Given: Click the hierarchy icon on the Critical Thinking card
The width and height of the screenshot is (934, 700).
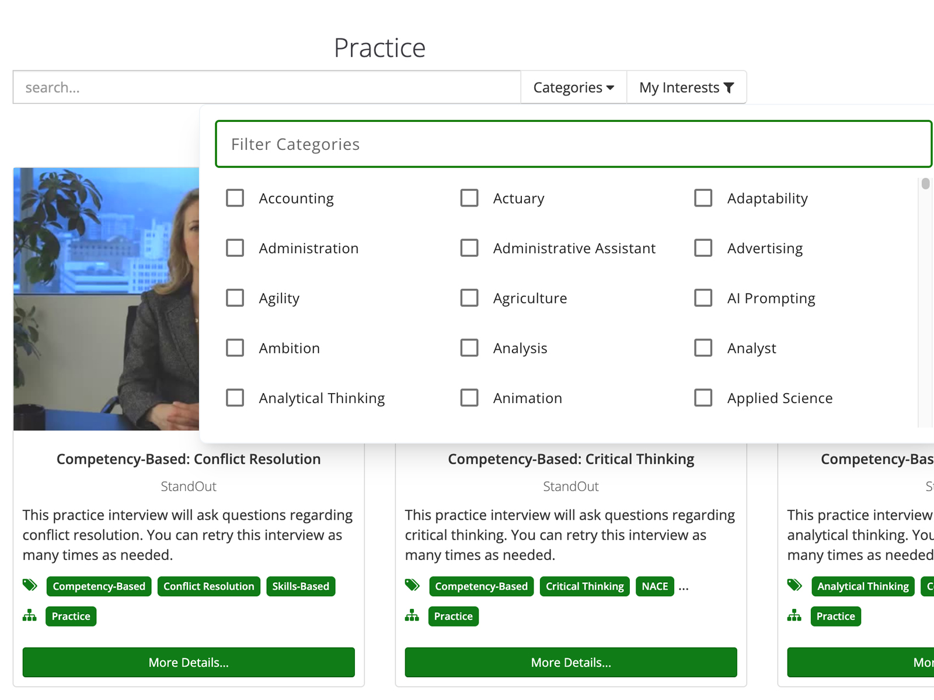Looking at the screenshot, I should pyautogui.click(x=412, y=615).
